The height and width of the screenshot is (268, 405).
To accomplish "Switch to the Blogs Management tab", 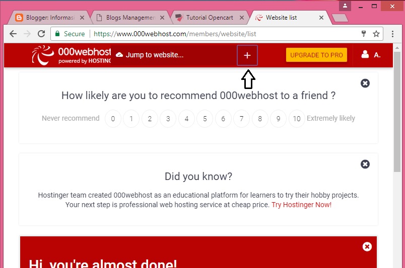I will pyautogui.click(x=130, y=18).
